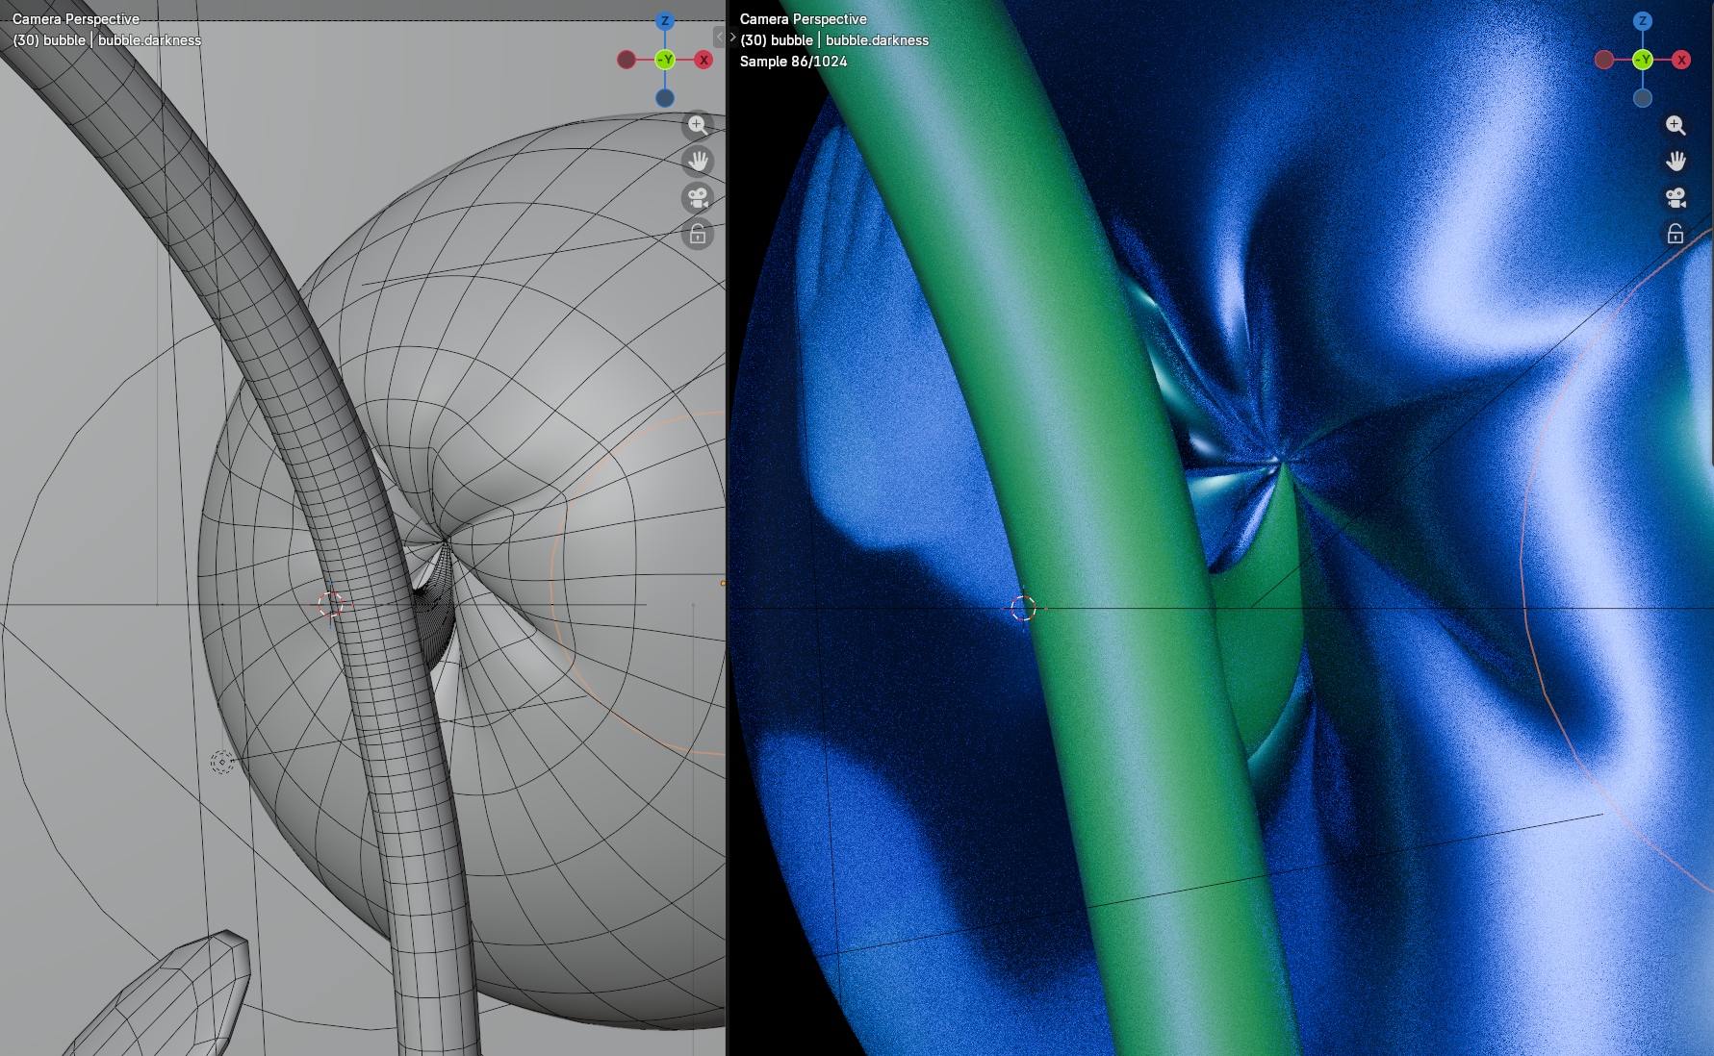1714x1056 pixels.
Task: Click the red X axis on the left gizmo
Action: [x=704, y=60]
